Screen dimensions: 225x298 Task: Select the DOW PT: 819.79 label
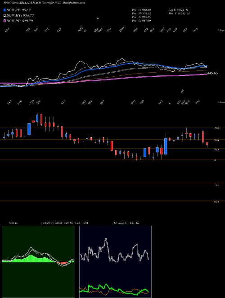pyautogui.click(x=20, y=21)
